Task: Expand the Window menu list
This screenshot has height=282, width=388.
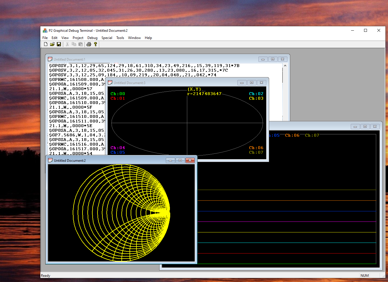Action: tap(134, 38)
